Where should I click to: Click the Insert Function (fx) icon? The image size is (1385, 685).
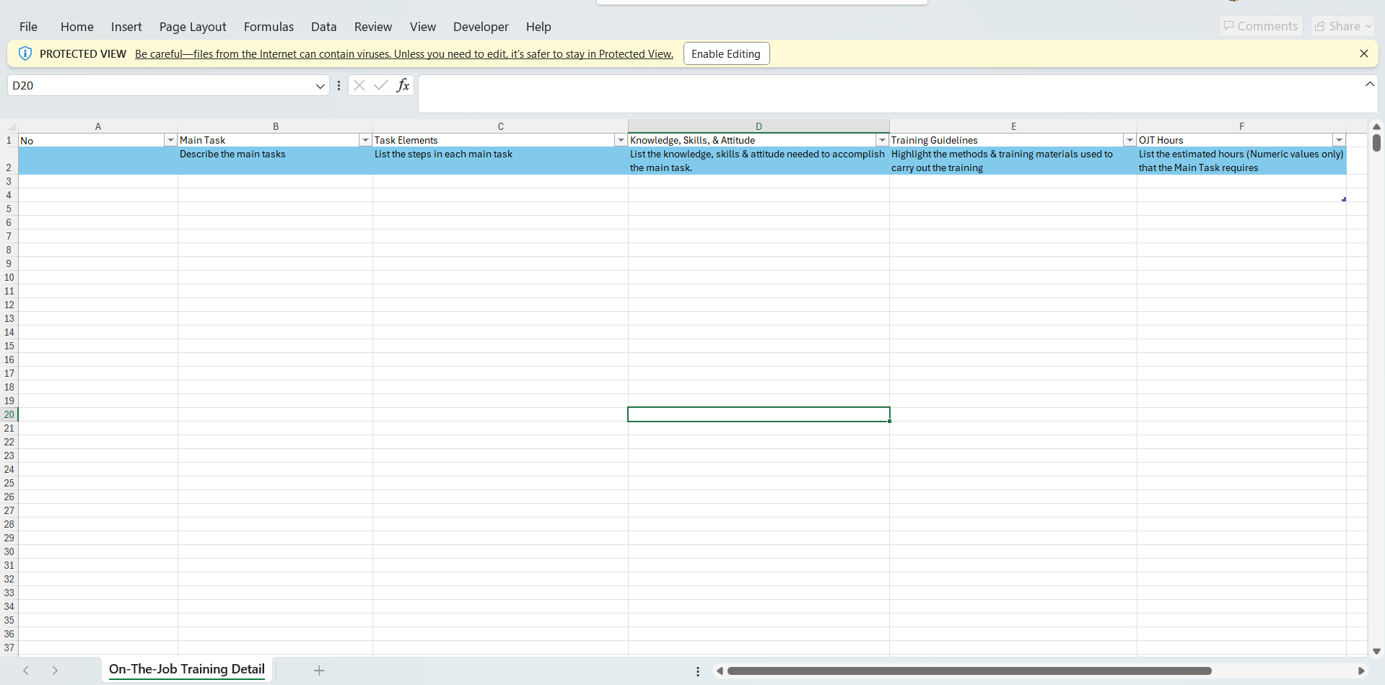(403, 84)
